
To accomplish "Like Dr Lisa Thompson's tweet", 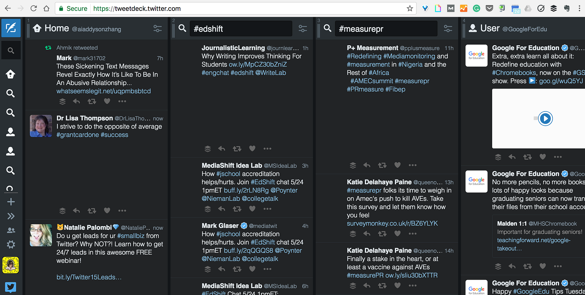I will [107, 211].
